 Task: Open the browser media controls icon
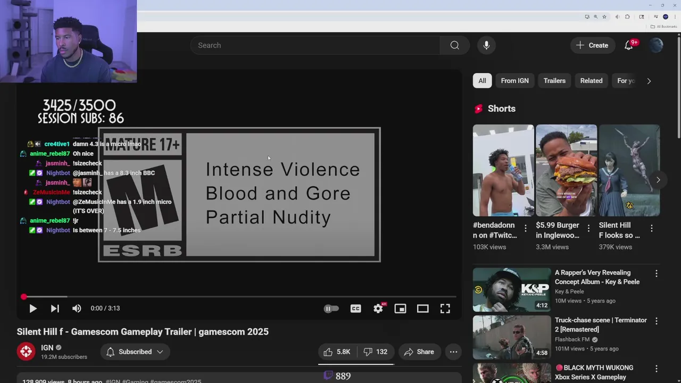coord(656,16)
